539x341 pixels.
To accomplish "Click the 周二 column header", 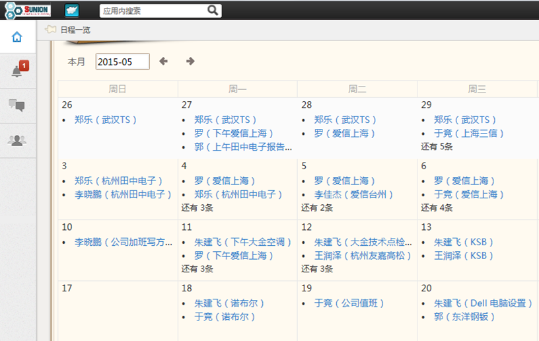I will (357, 89).
